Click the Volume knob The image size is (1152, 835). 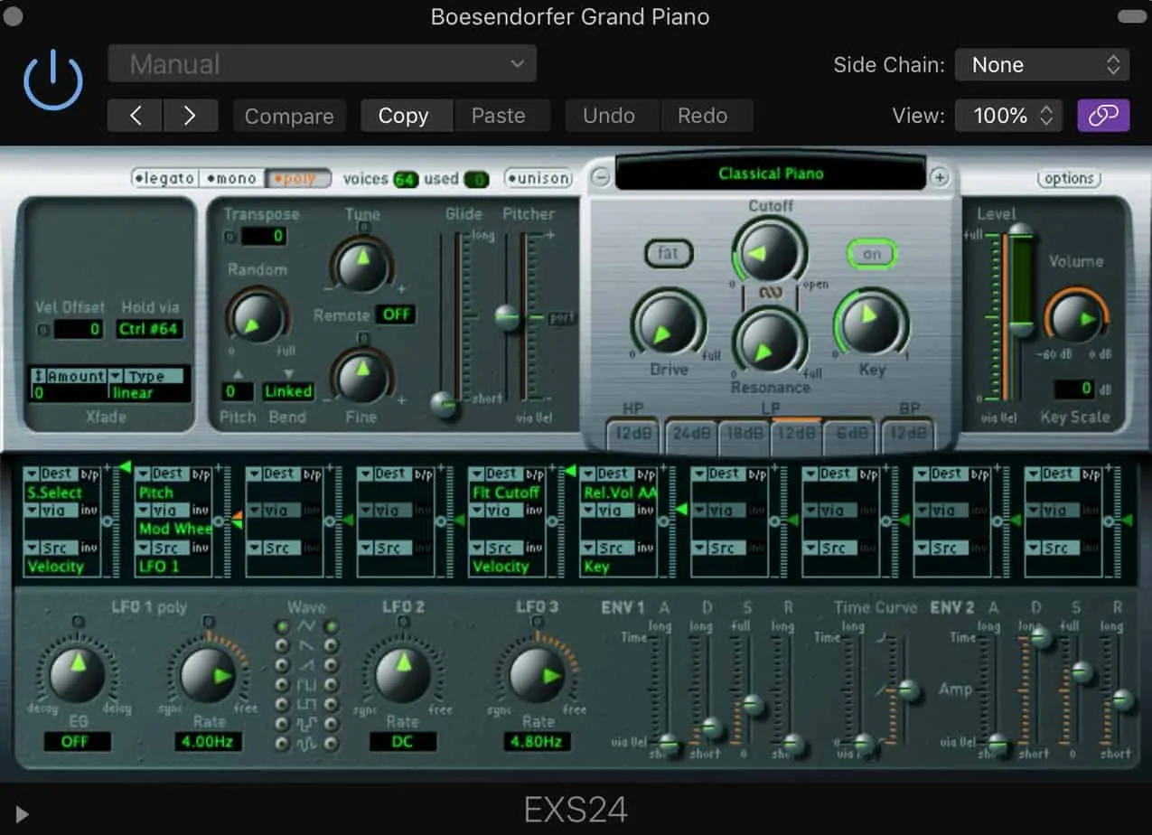(1075, 318)
